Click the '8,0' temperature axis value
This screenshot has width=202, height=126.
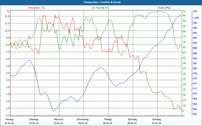click(8, 45)
